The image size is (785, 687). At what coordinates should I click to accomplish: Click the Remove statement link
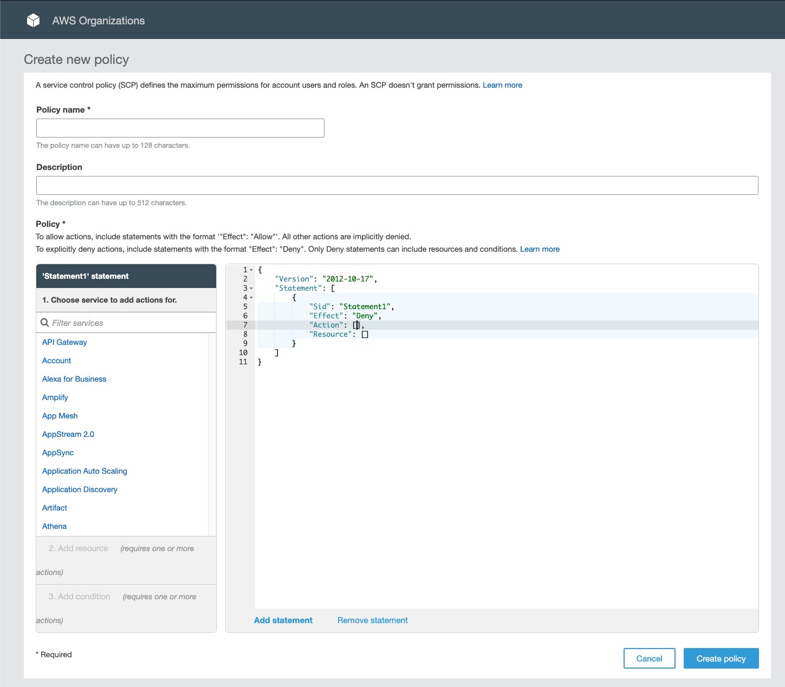(x=372, y=620)
